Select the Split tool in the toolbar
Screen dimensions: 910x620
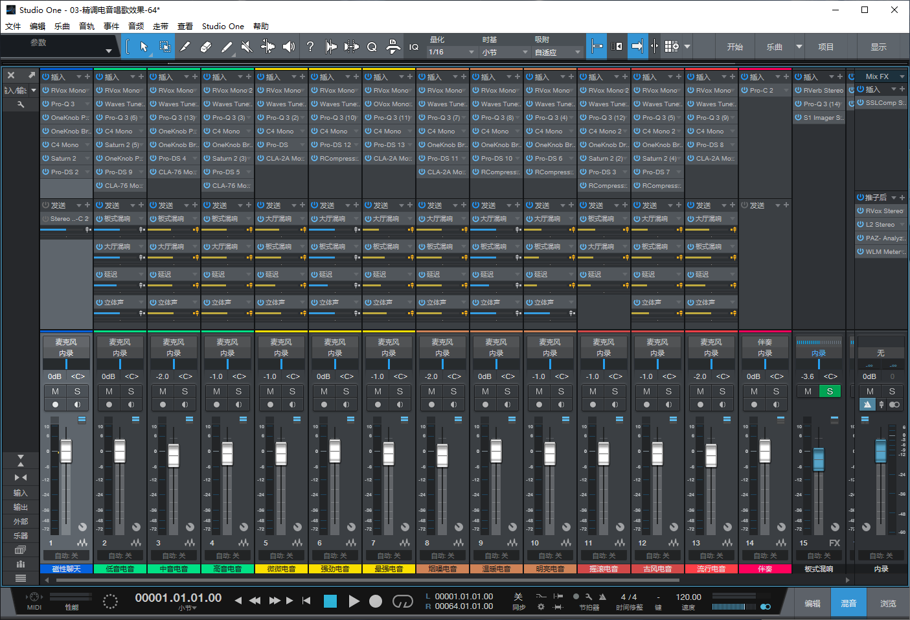[185, 46]
